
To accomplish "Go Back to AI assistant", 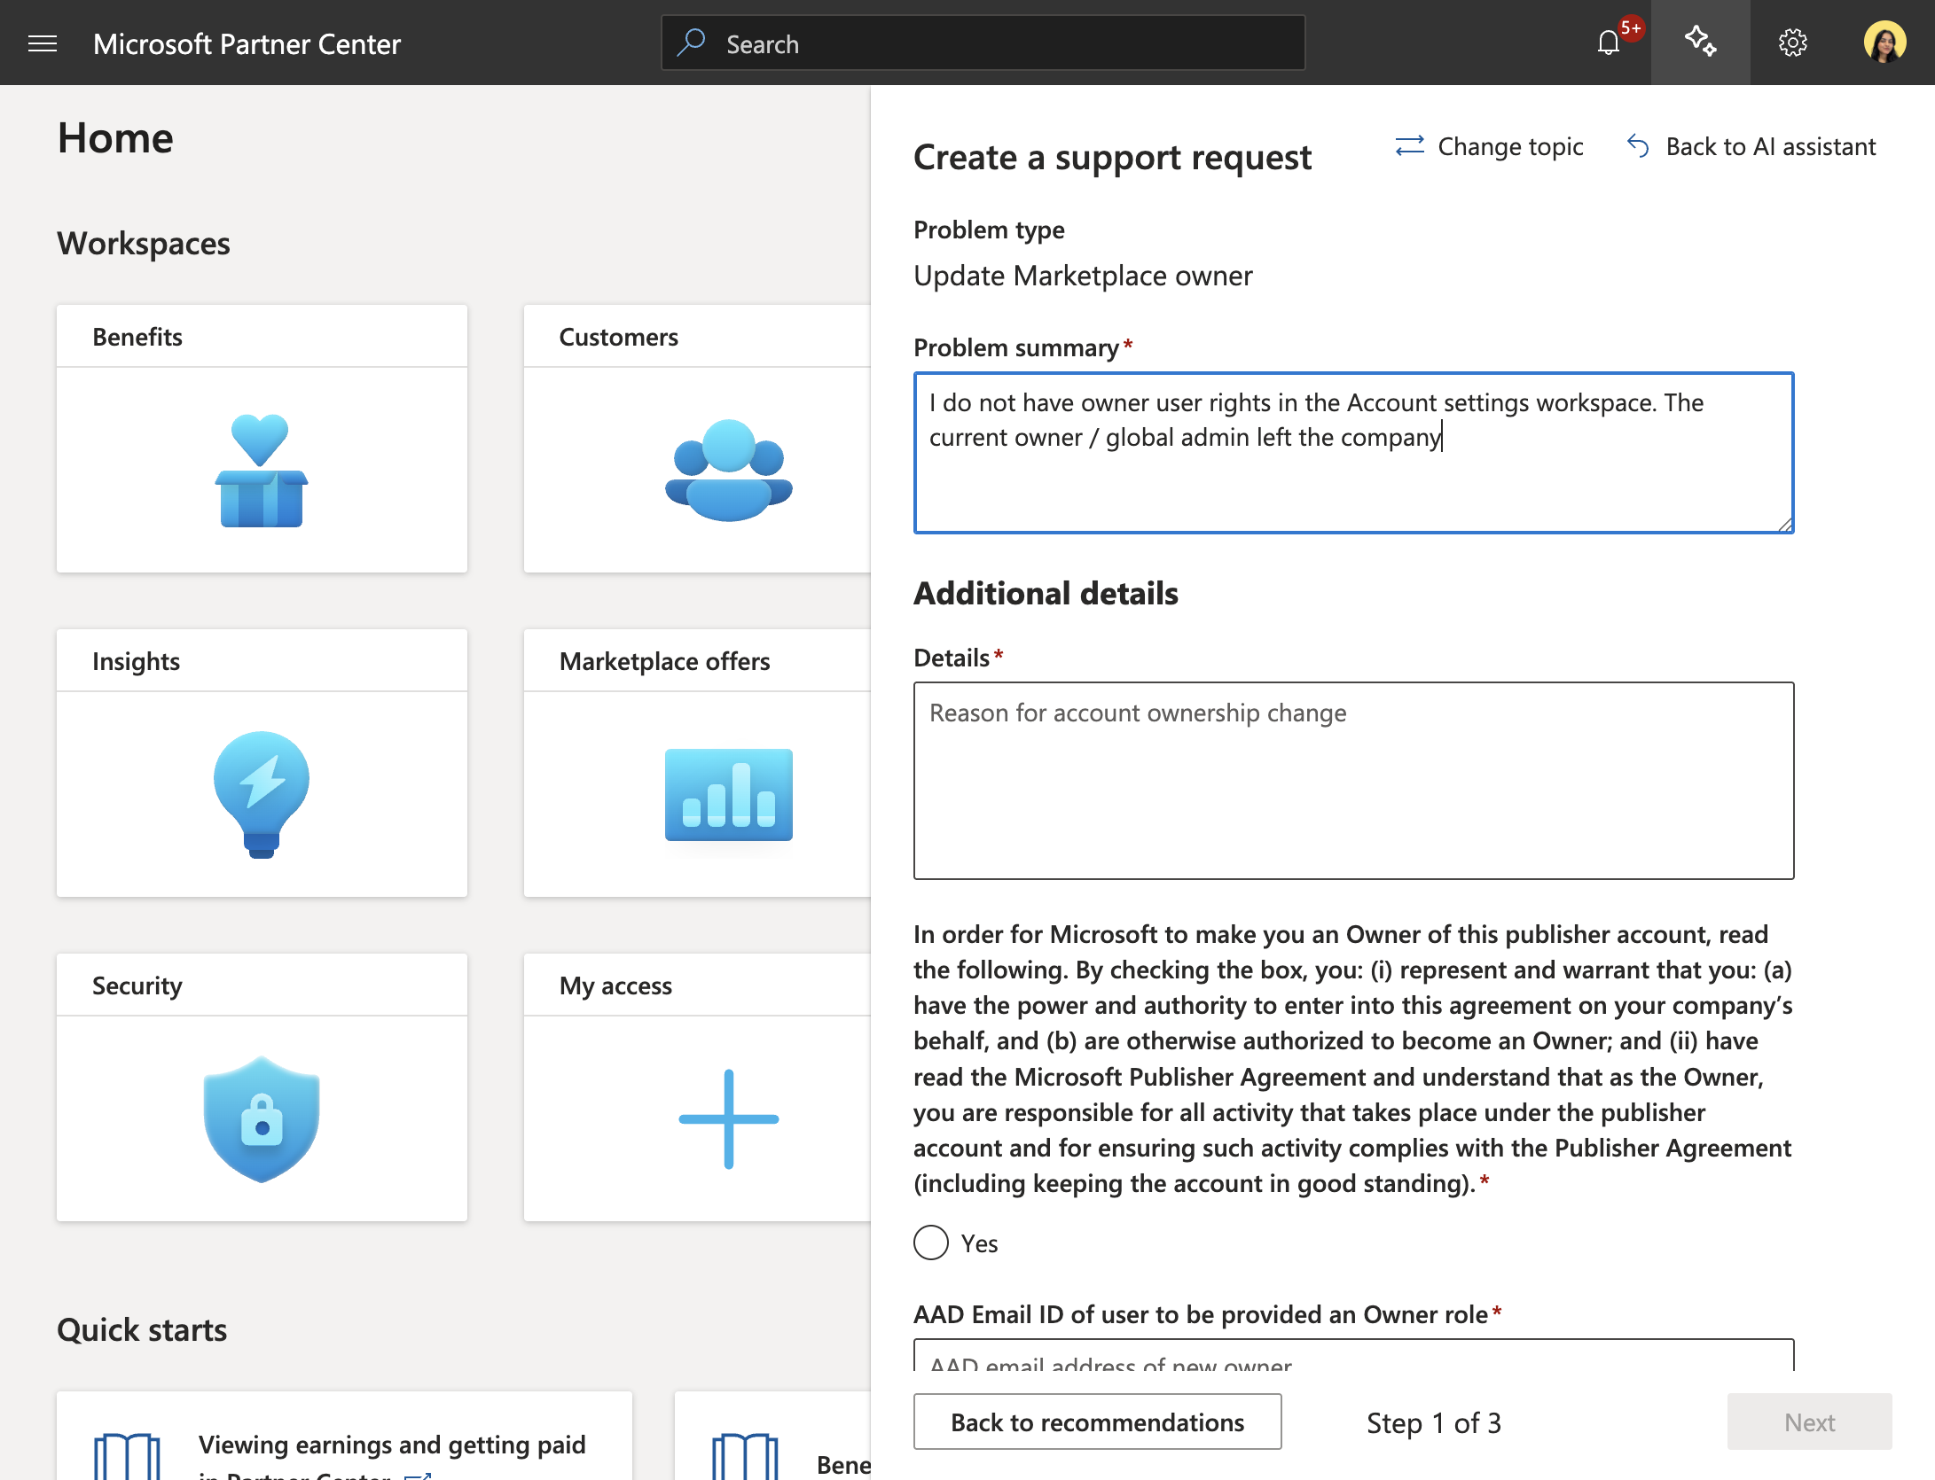I will (x=1752, y=146).
